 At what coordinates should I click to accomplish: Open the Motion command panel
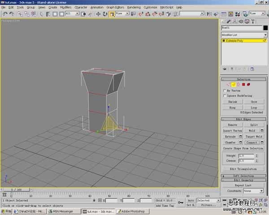(x=241, y=21)
